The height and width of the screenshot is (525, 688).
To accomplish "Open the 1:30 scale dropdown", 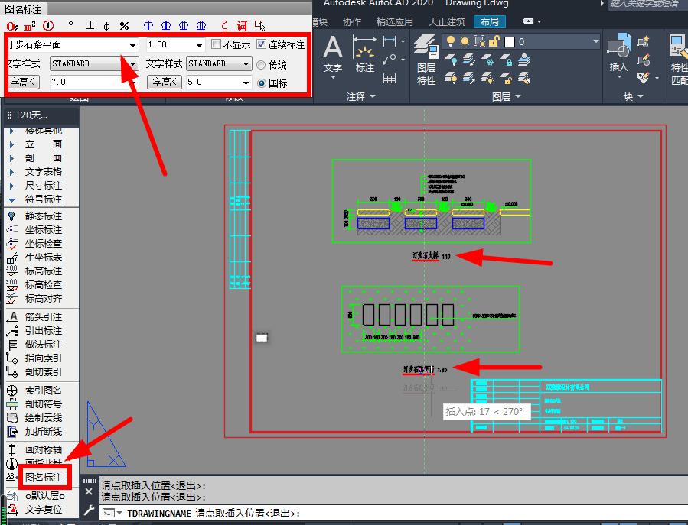I will (200, 46).
